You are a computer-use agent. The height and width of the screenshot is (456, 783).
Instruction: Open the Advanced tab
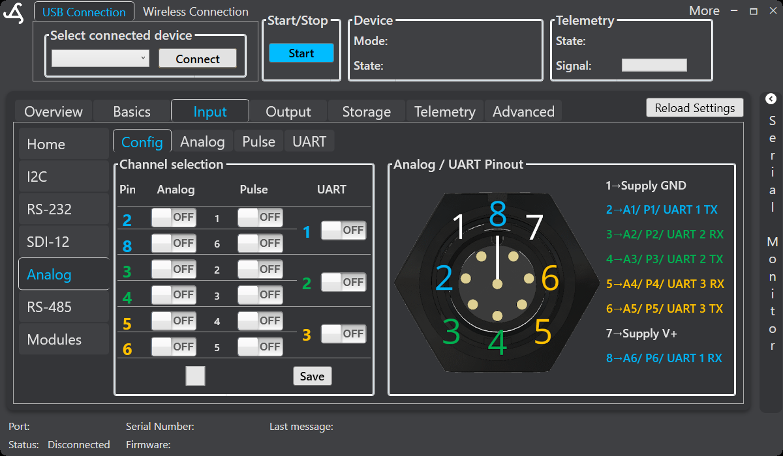(x=523, y=111)
